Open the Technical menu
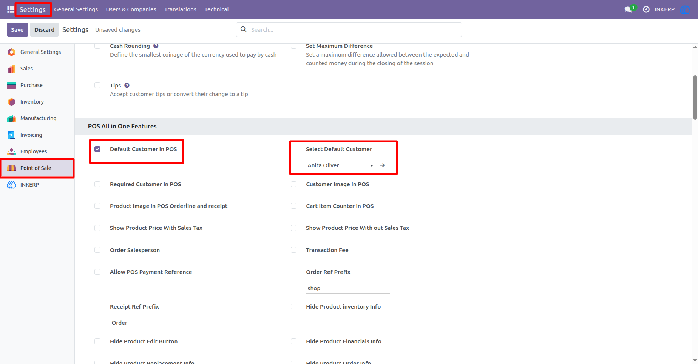The image size is (698, 364). (x=216, y=9)
